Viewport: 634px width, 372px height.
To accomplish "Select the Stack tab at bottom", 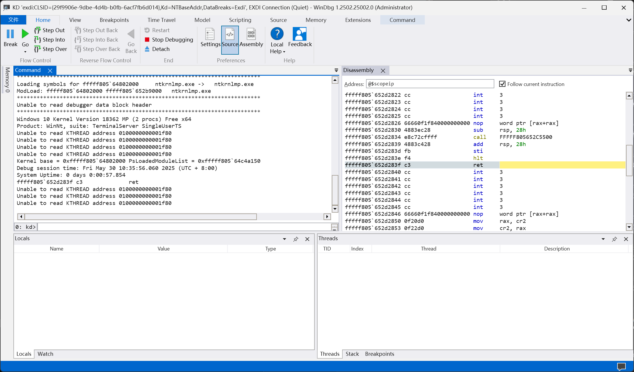I will [x=352, y=354].
